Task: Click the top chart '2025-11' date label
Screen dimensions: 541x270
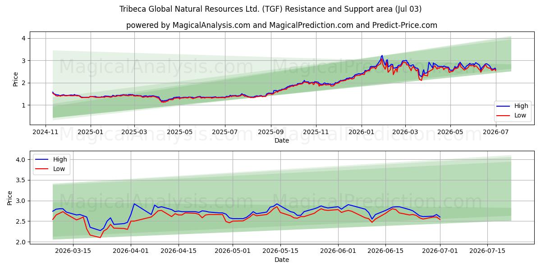Action: [x=316, y=132]
